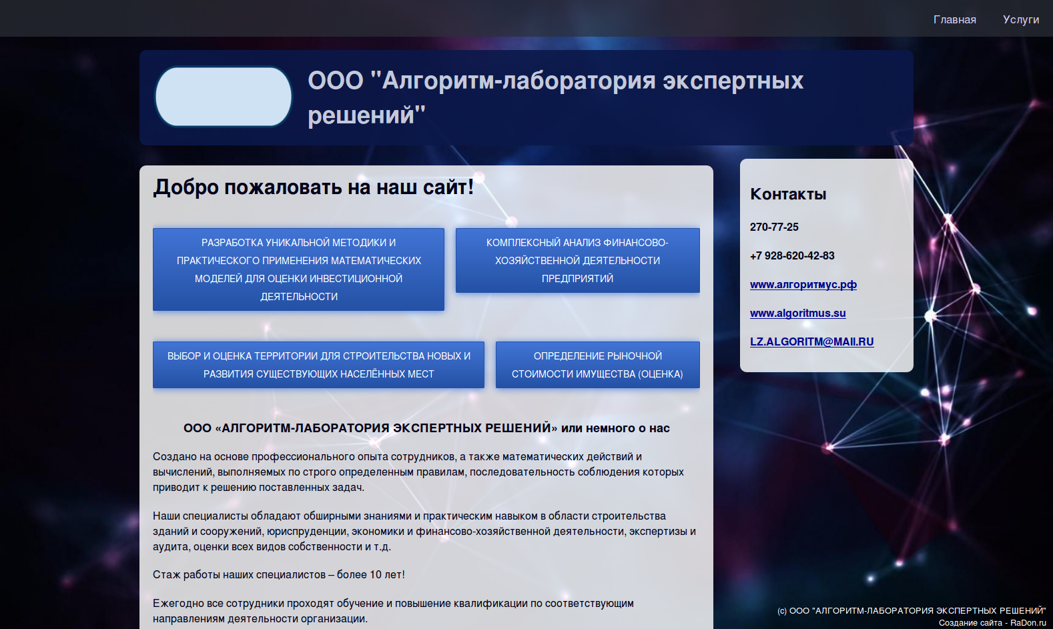The height and width of the screenshot is (629, 1053).
Task: Click the LZ.ALGORITM@MAIl.RU email link
Action: [811, 342]
